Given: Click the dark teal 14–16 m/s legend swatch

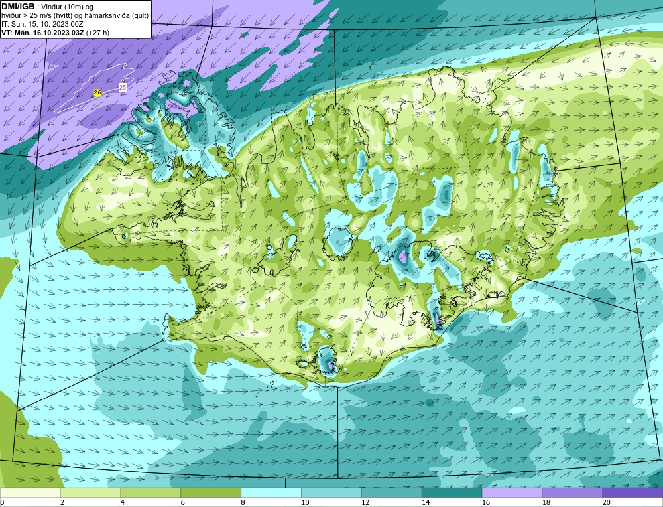Looking at the screenshot, I should pyautogui.click(x=452, y=493).
